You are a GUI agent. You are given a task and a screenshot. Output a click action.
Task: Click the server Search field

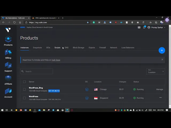(37, 71)
